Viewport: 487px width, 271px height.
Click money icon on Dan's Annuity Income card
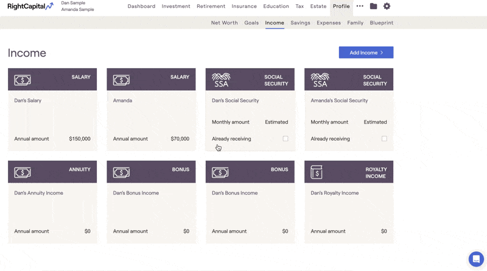coord(23,172)
